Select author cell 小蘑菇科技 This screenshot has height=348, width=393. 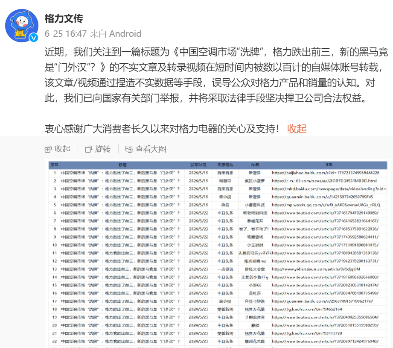pos(255,205)
